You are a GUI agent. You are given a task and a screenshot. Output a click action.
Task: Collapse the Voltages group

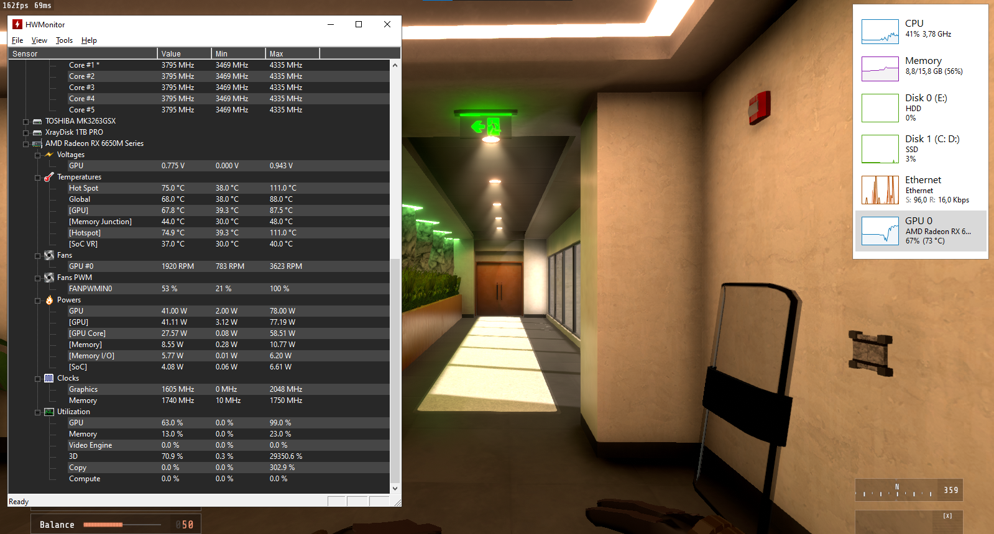37,155
